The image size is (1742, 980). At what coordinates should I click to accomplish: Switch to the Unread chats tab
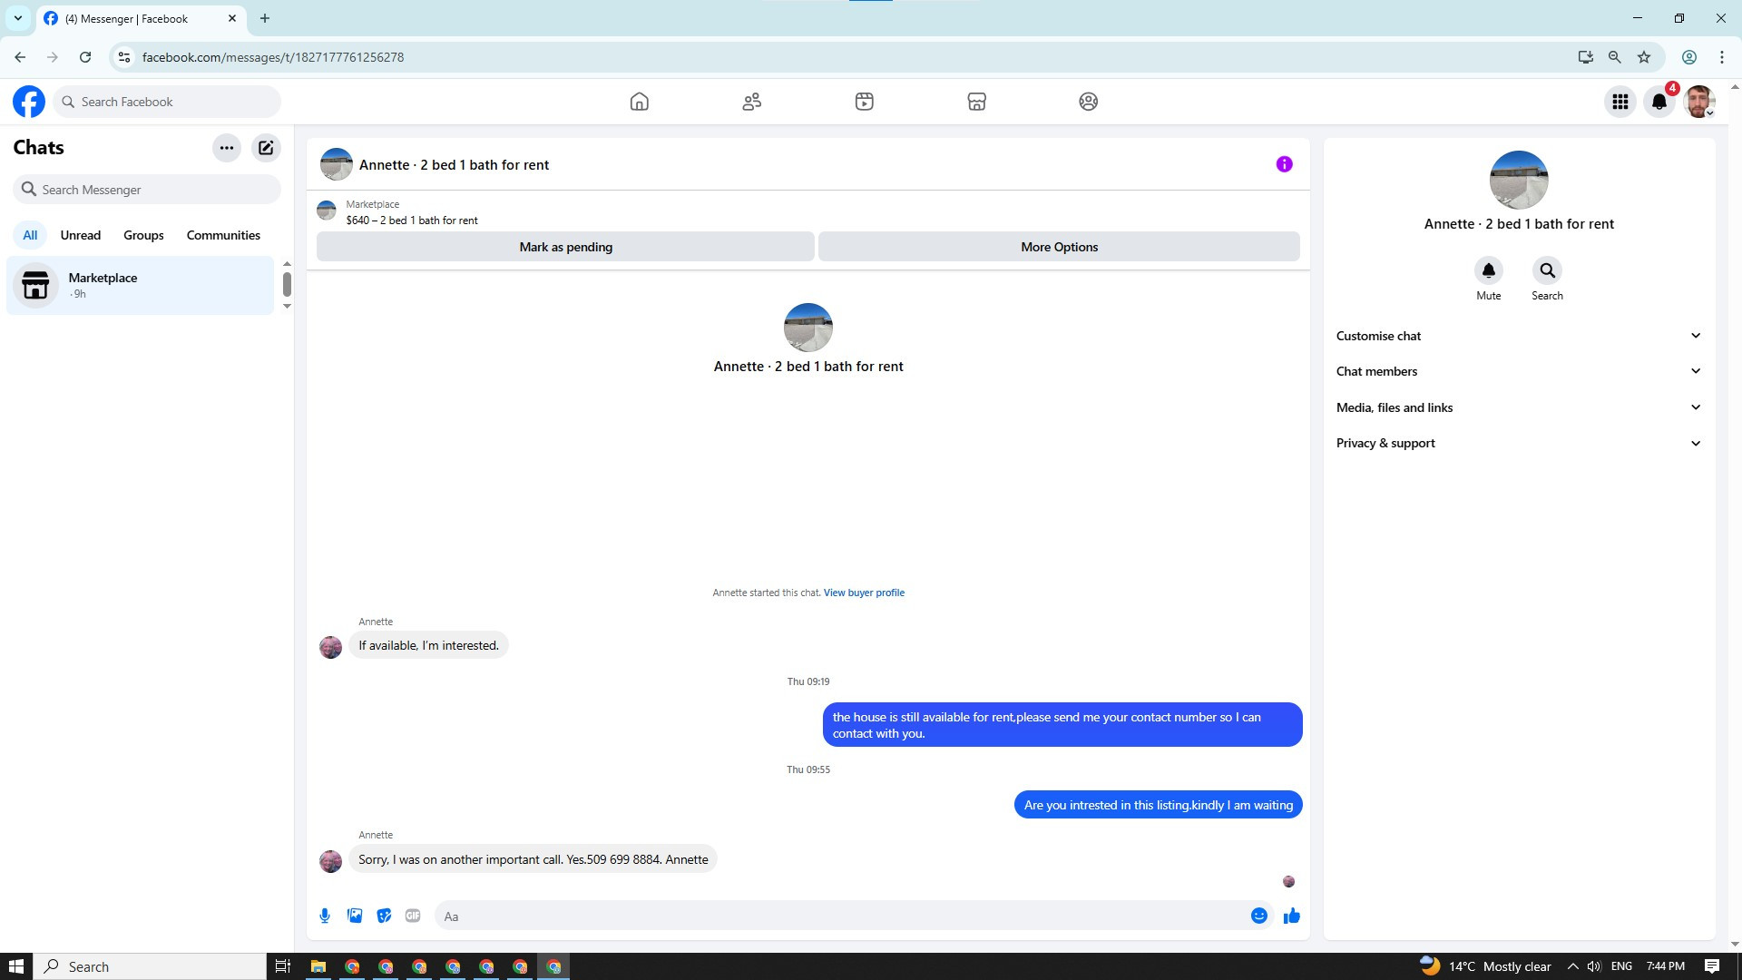tap(80, 235)
